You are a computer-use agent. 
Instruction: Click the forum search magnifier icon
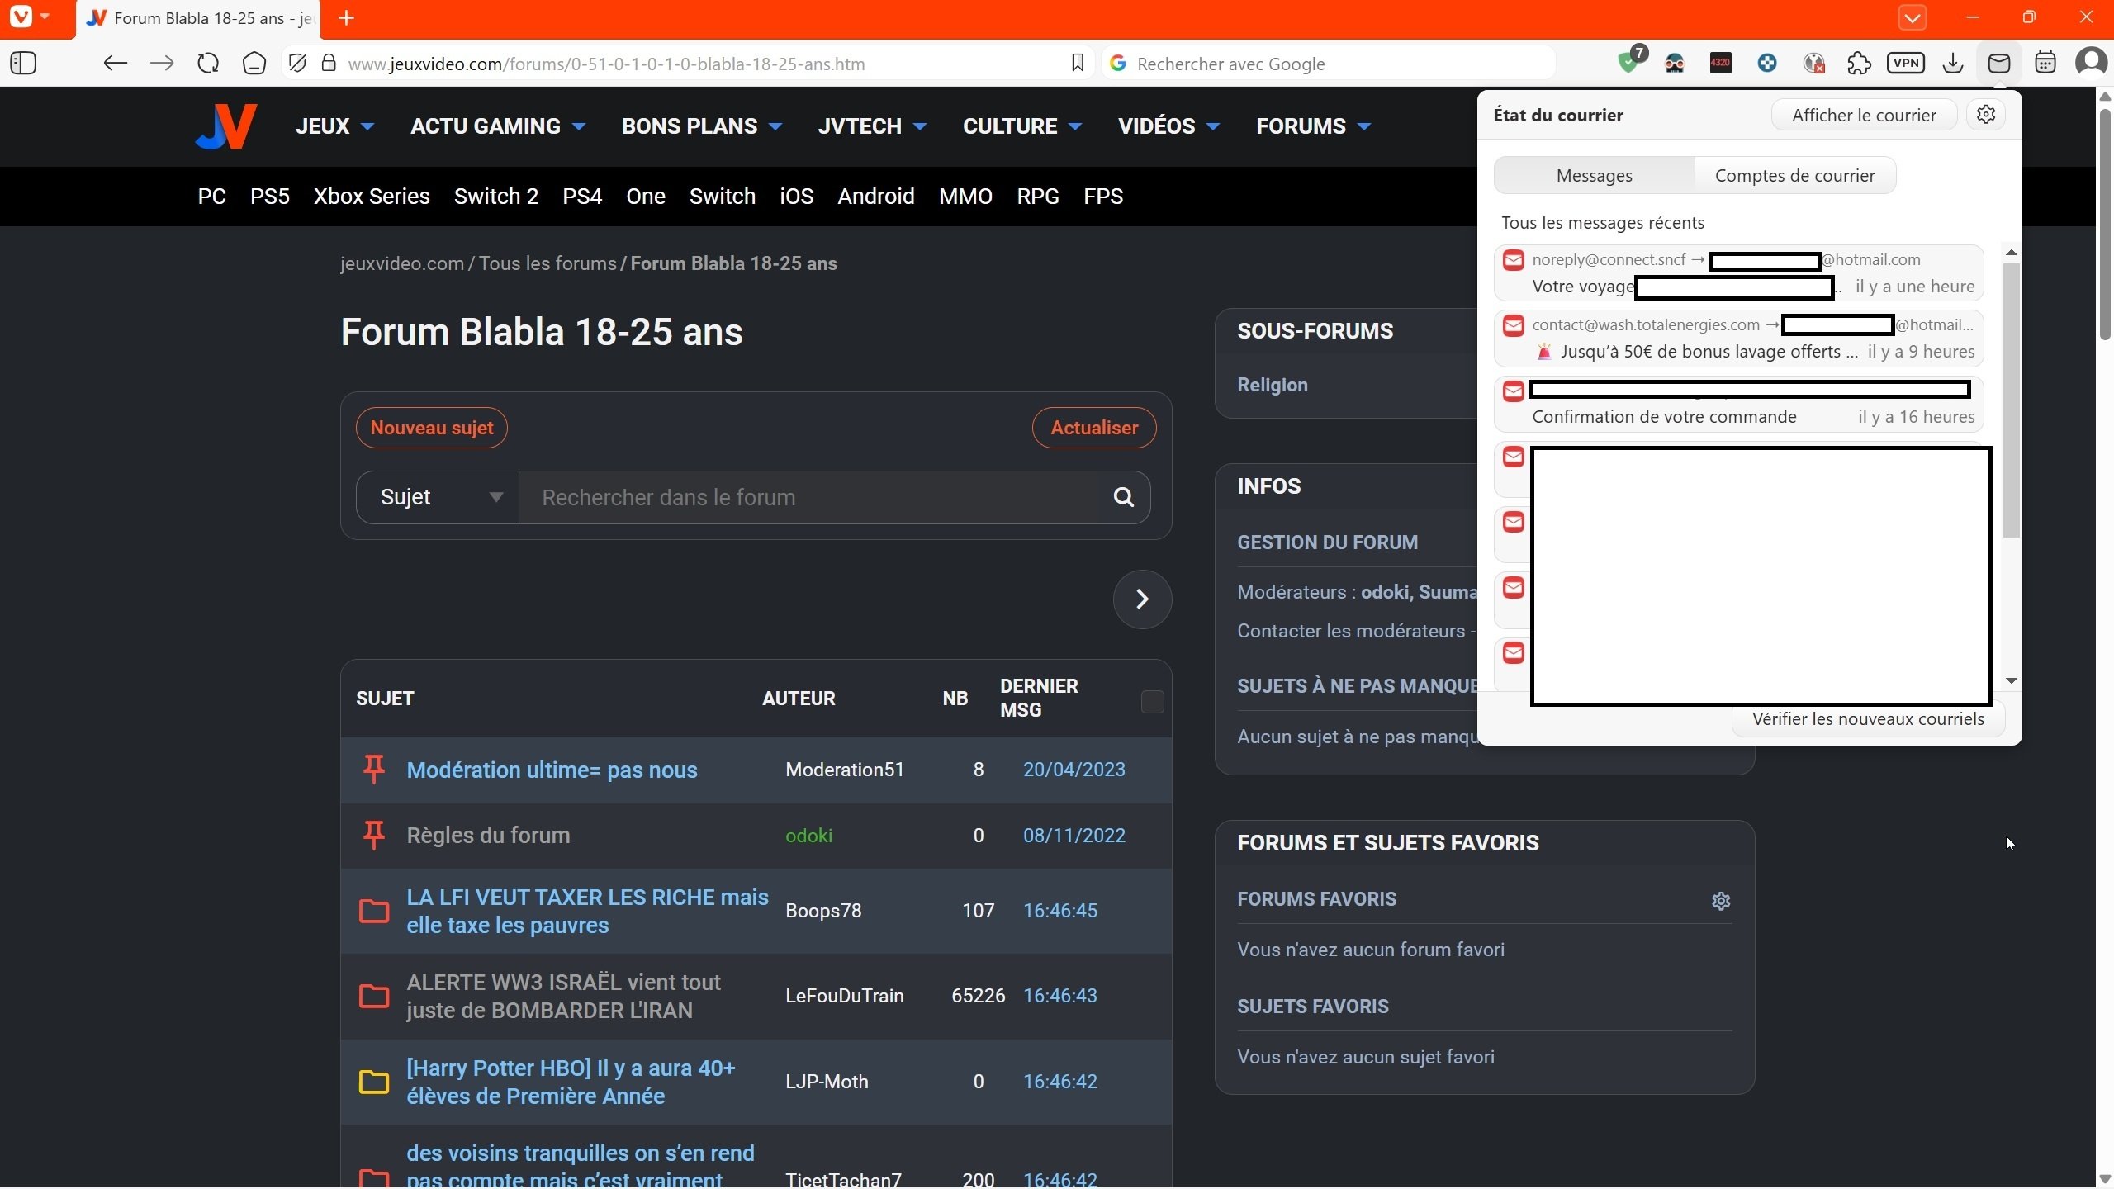(x=1123, y=497)
